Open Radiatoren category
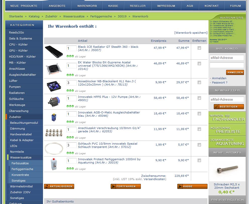This screenshot has height=204, width=249. (x=24, y=93)
